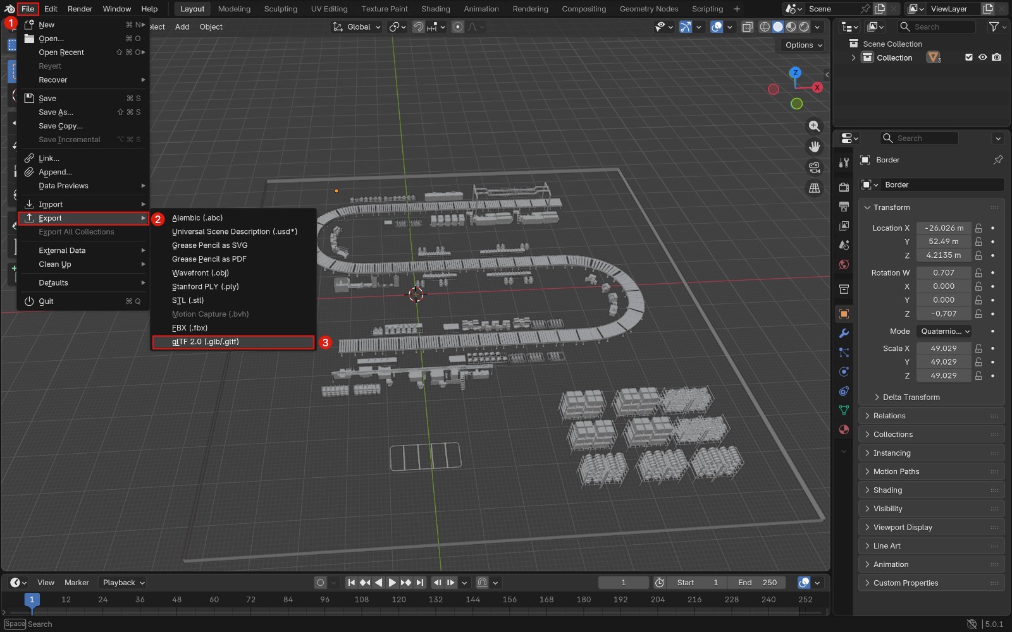Toggle lock on Scale Z
The width and height of the screenshot is (1012, 632).
click(x=978, y=375)
